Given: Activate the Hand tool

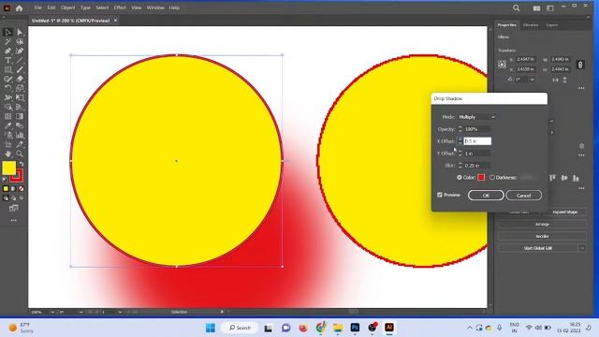Looking at the screenshot, I should (x=7, y=154).
